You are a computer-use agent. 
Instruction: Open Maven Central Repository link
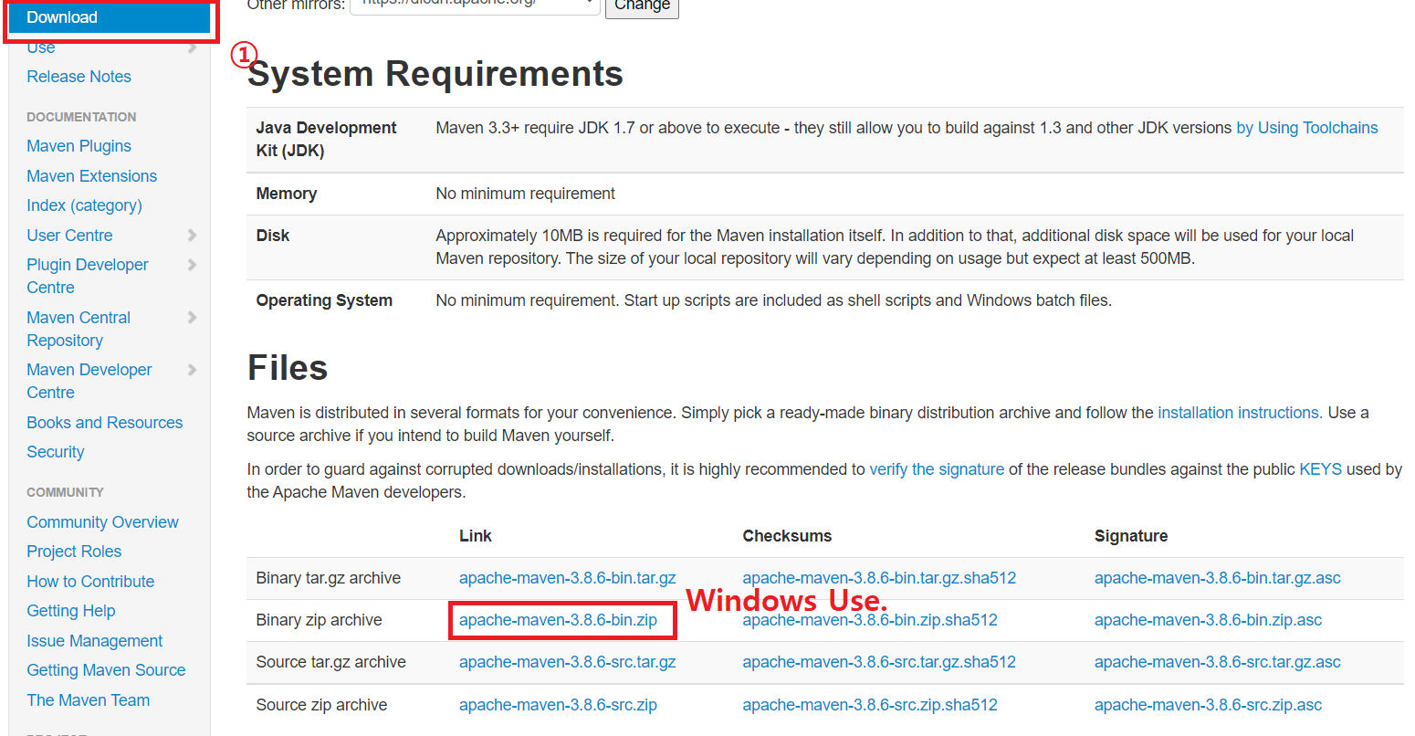[79, 329]
